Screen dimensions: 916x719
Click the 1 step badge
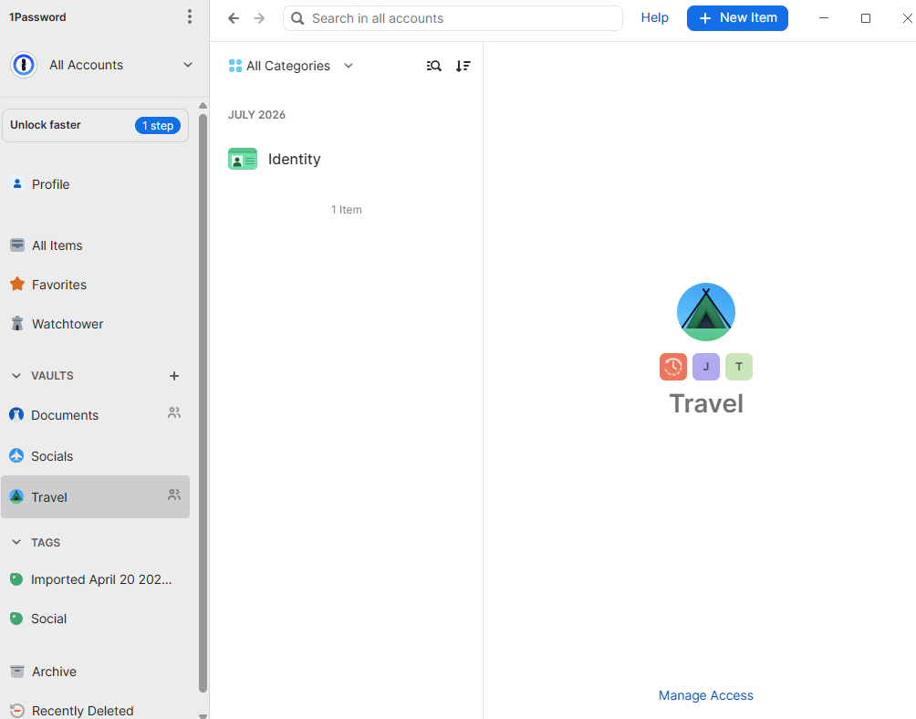158,126
